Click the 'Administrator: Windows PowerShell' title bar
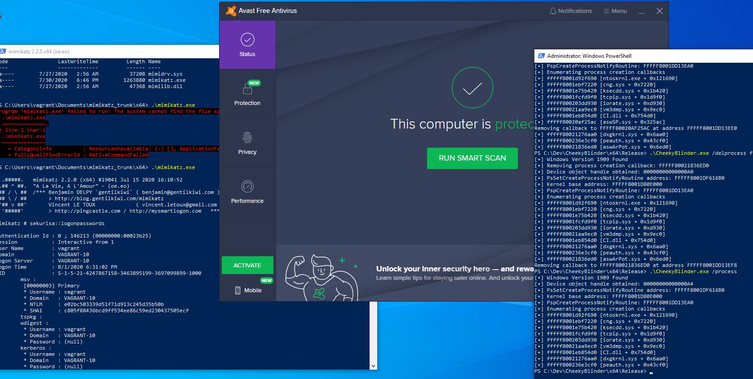This screenshot has height=379, width=753. click(643, 56)
